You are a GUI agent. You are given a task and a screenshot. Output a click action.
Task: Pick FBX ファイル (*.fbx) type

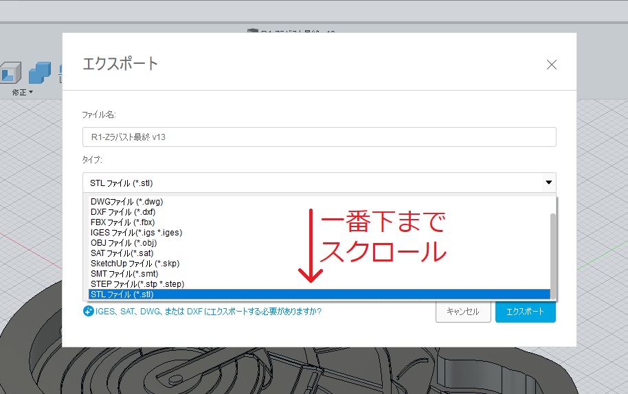pos(319,222)
